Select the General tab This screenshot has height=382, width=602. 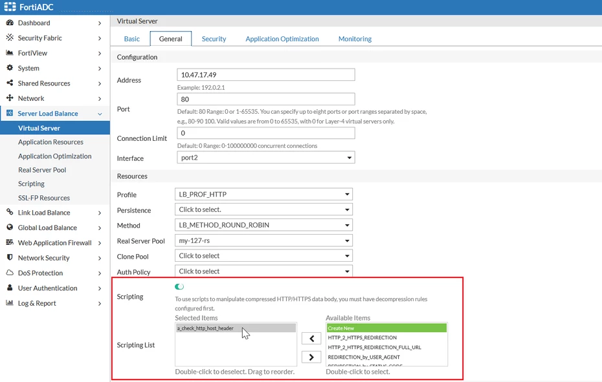click(170, 39)
